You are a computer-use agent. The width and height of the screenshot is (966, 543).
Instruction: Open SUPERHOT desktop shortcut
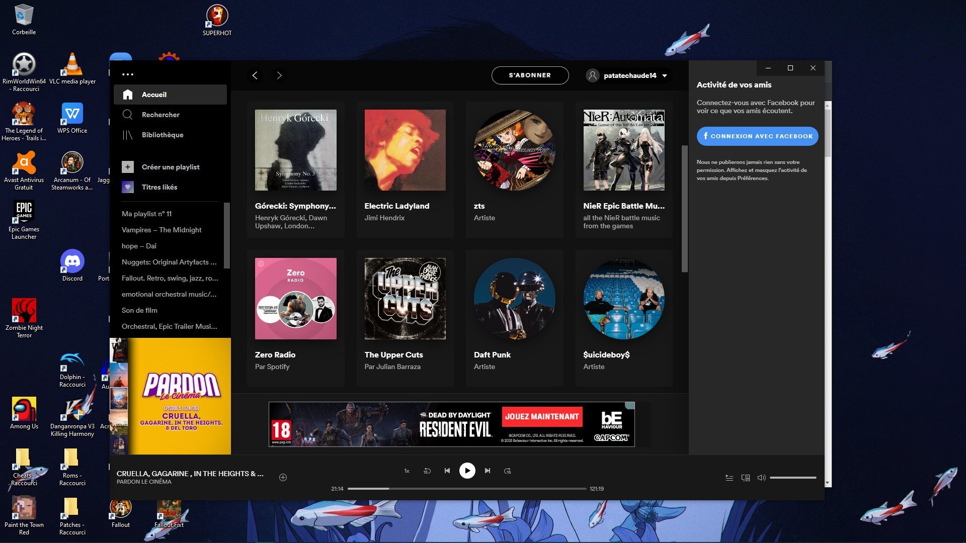coord(217,20)
